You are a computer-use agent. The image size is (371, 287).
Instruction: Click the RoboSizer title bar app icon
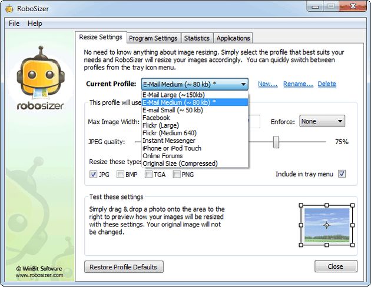[9, 9]
